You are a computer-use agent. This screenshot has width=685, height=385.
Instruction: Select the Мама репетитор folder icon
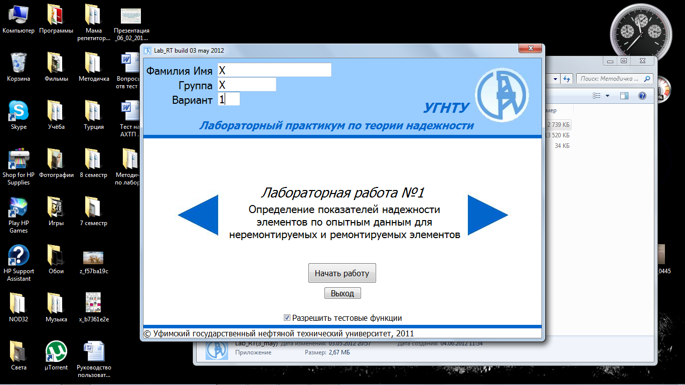(x=94, y=23)
